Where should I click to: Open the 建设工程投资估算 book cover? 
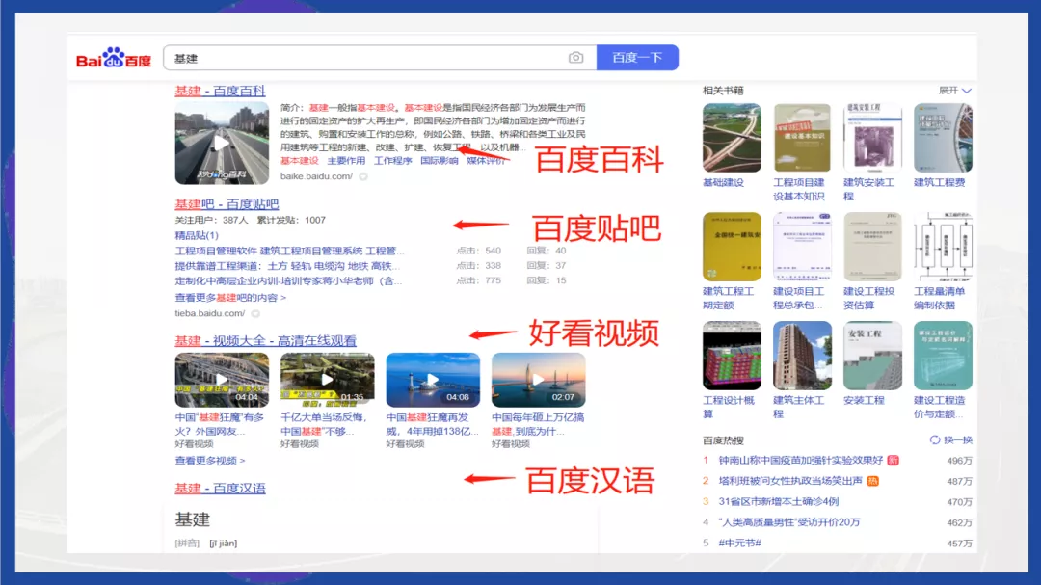[x=872, y=247]
